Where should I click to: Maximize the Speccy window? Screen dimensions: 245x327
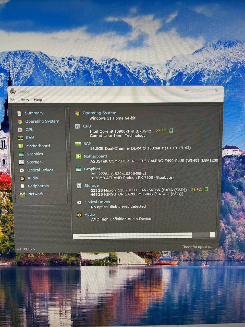click(x=201, y=90)
